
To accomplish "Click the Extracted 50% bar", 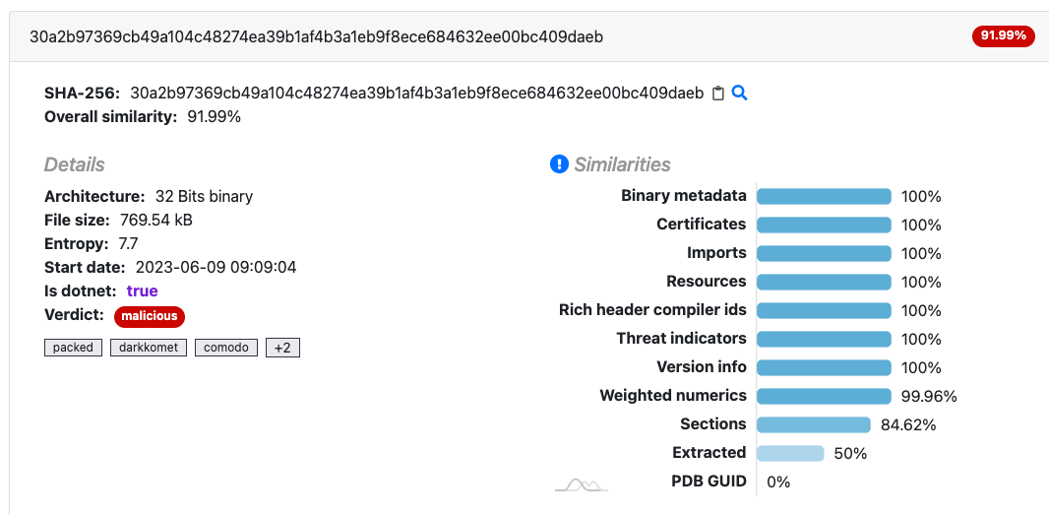I will 790,453.
